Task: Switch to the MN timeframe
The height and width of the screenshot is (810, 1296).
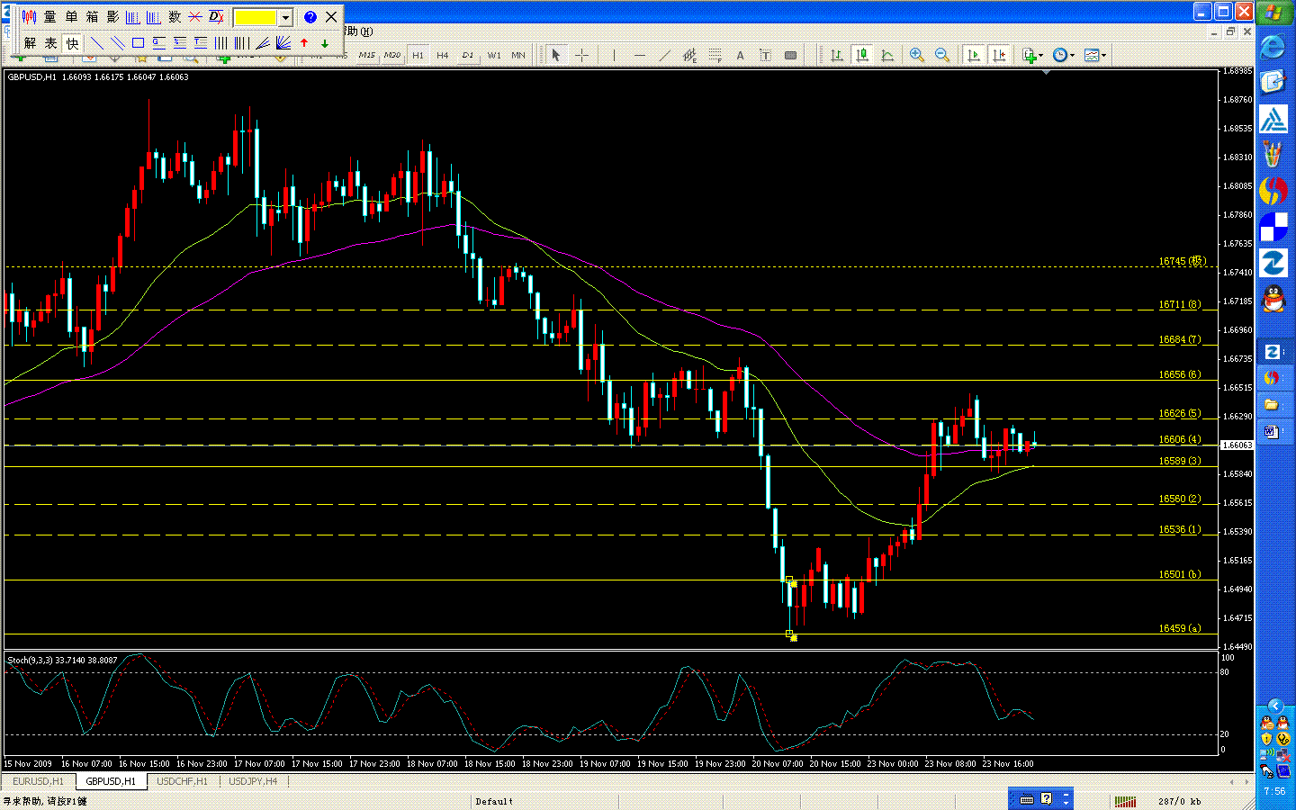Action: point(518,56)
